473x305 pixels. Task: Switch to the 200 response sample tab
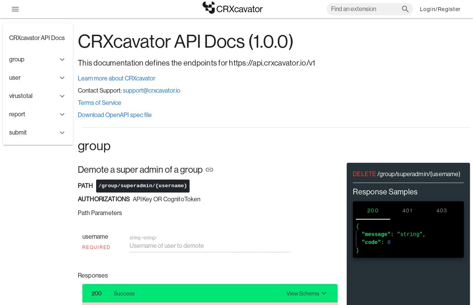point(373,210)
